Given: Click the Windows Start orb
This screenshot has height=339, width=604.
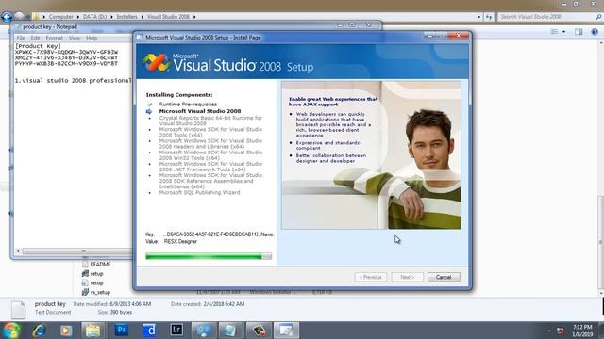Looking at the screenshot, I should pyautogui.click(x=11, y=331).
